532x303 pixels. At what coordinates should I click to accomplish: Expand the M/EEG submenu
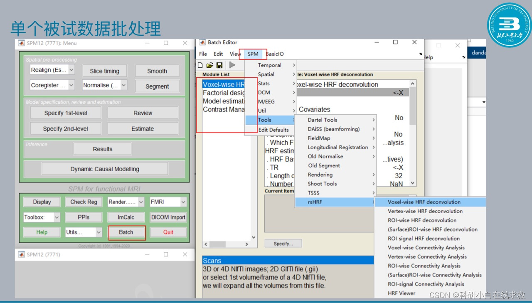271,102
